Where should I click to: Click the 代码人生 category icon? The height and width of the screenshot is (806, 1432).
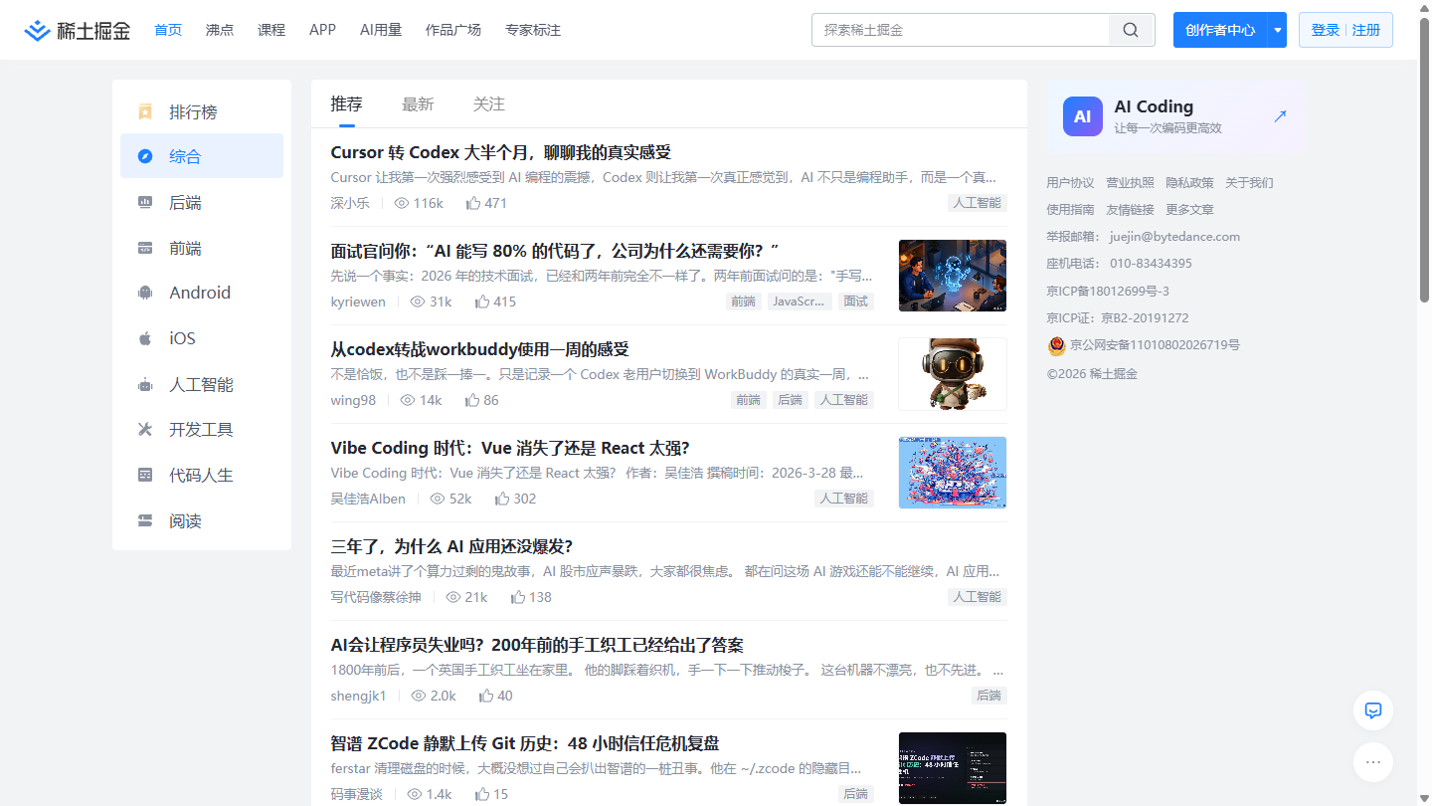145,475
